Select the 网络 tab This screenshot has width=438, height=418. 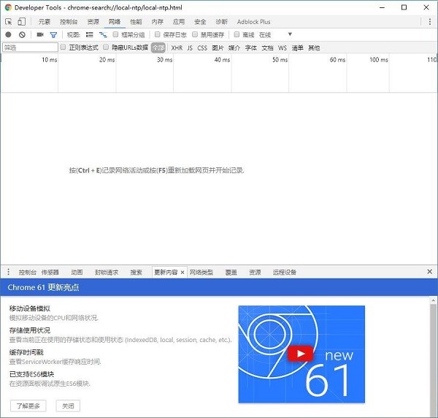click(115, 22)
